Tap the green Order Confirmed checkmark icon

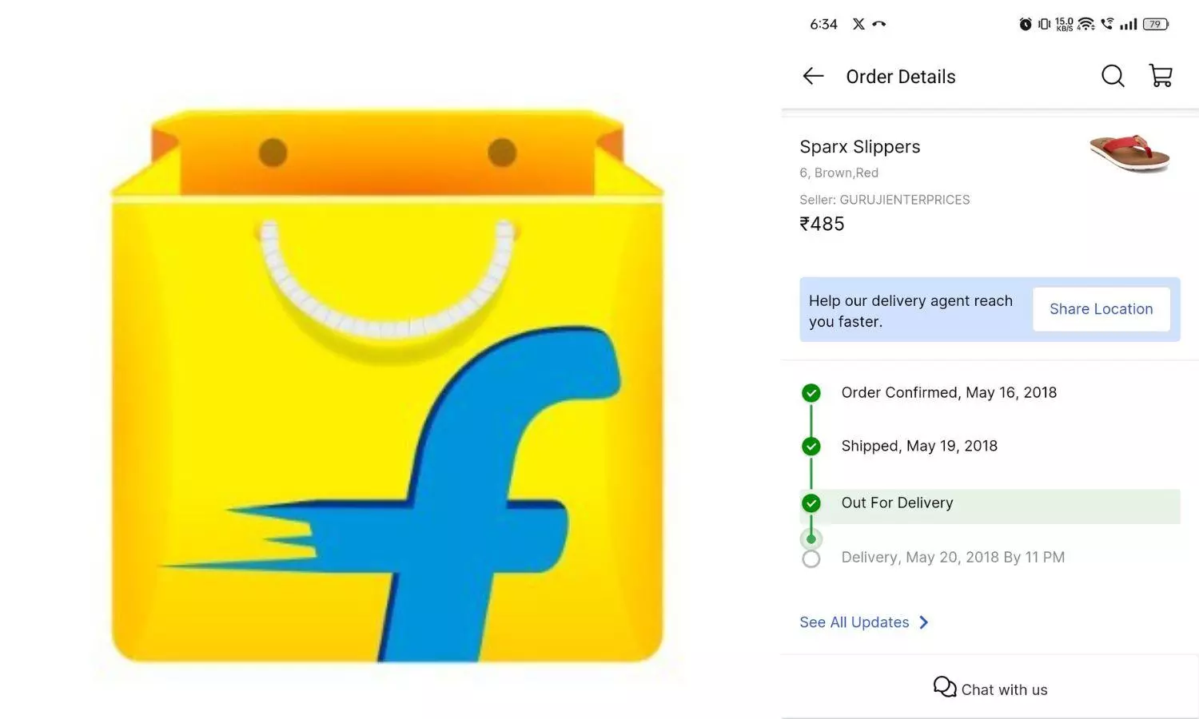811,392
